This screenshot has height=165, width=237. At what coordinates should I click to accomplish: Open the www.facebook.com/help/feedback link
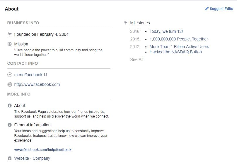(43, 149)
